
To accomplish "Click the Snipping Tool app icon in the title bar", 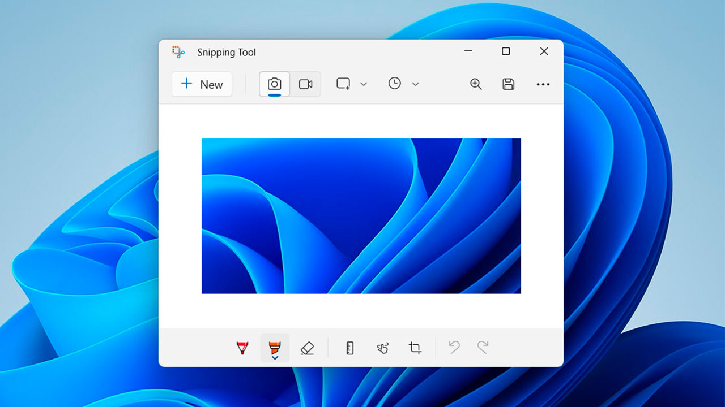I will pyautogui.click(x=178, y=52).
